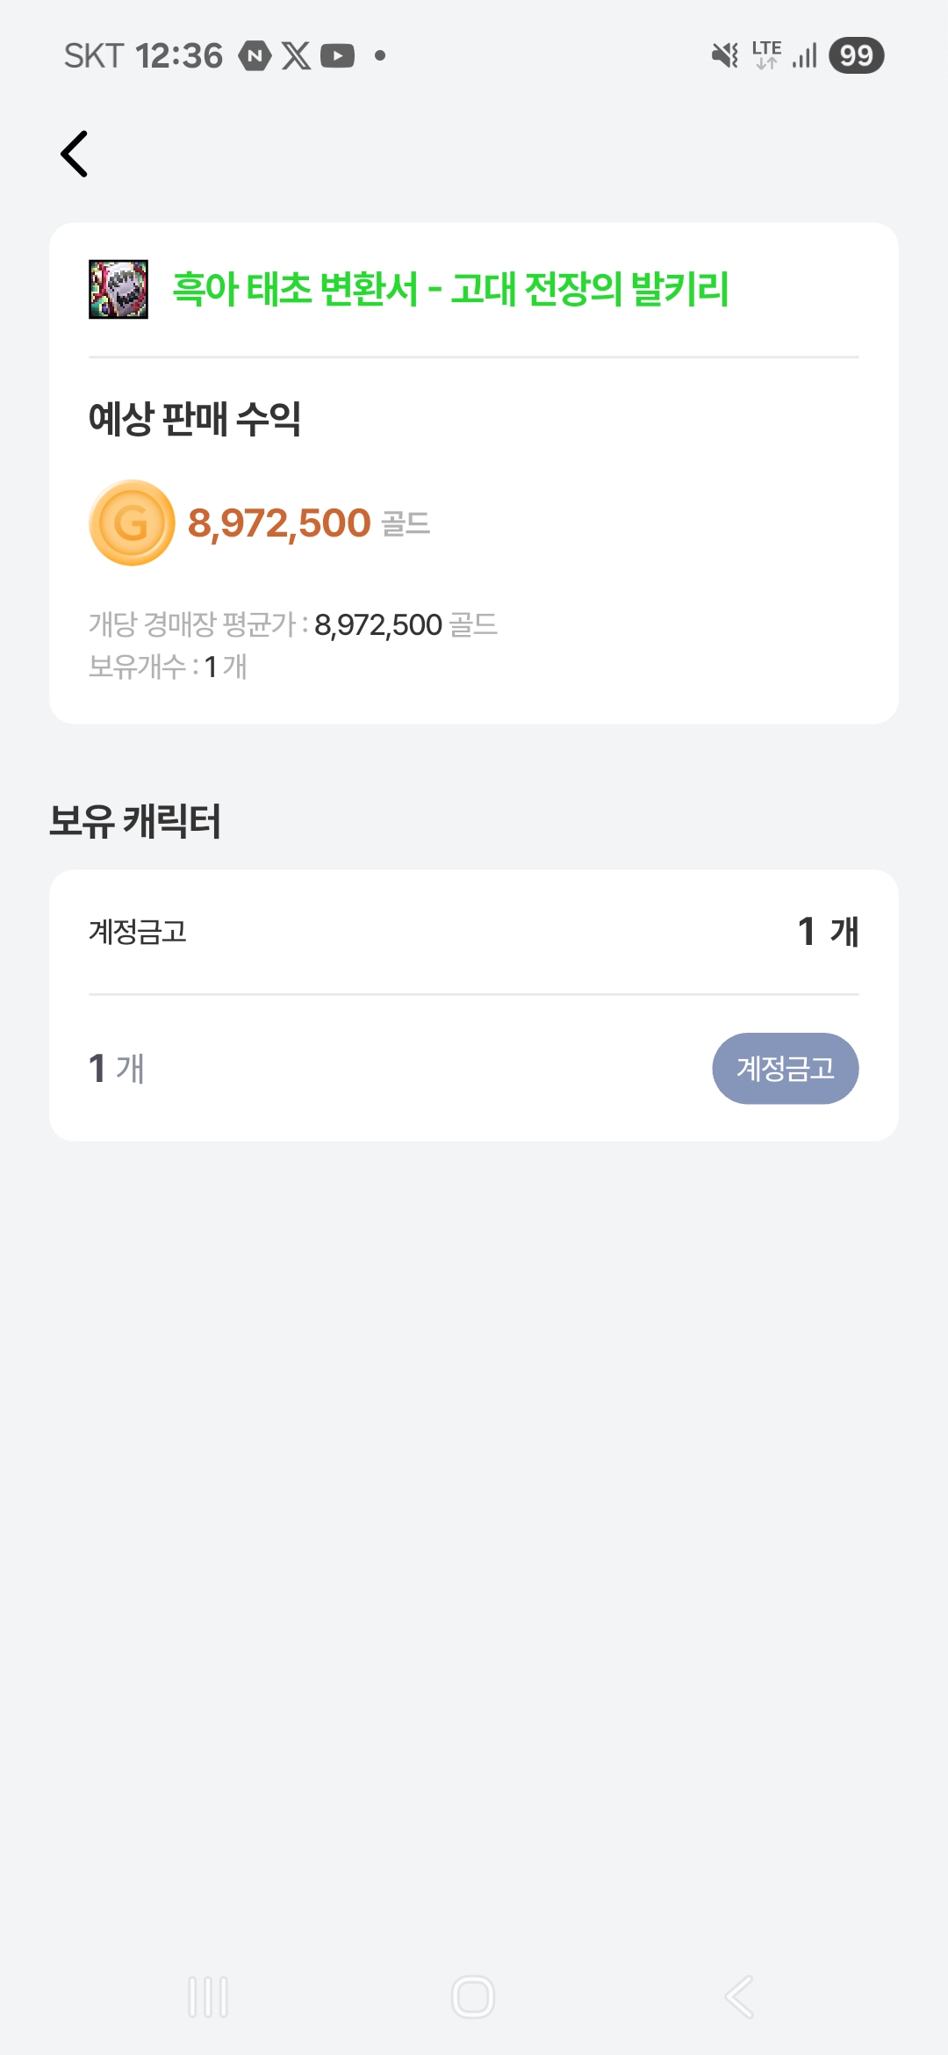This screenshot has width=948, height=2055.
Task: Tap the 개당 경매장 평균가 price line
Action: click(x=293, y=624)
